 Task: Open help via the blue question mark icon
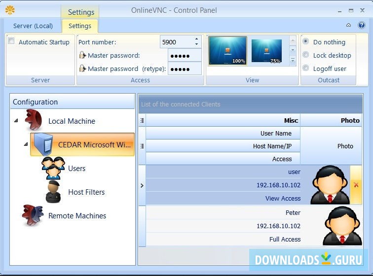pos(362,25)
